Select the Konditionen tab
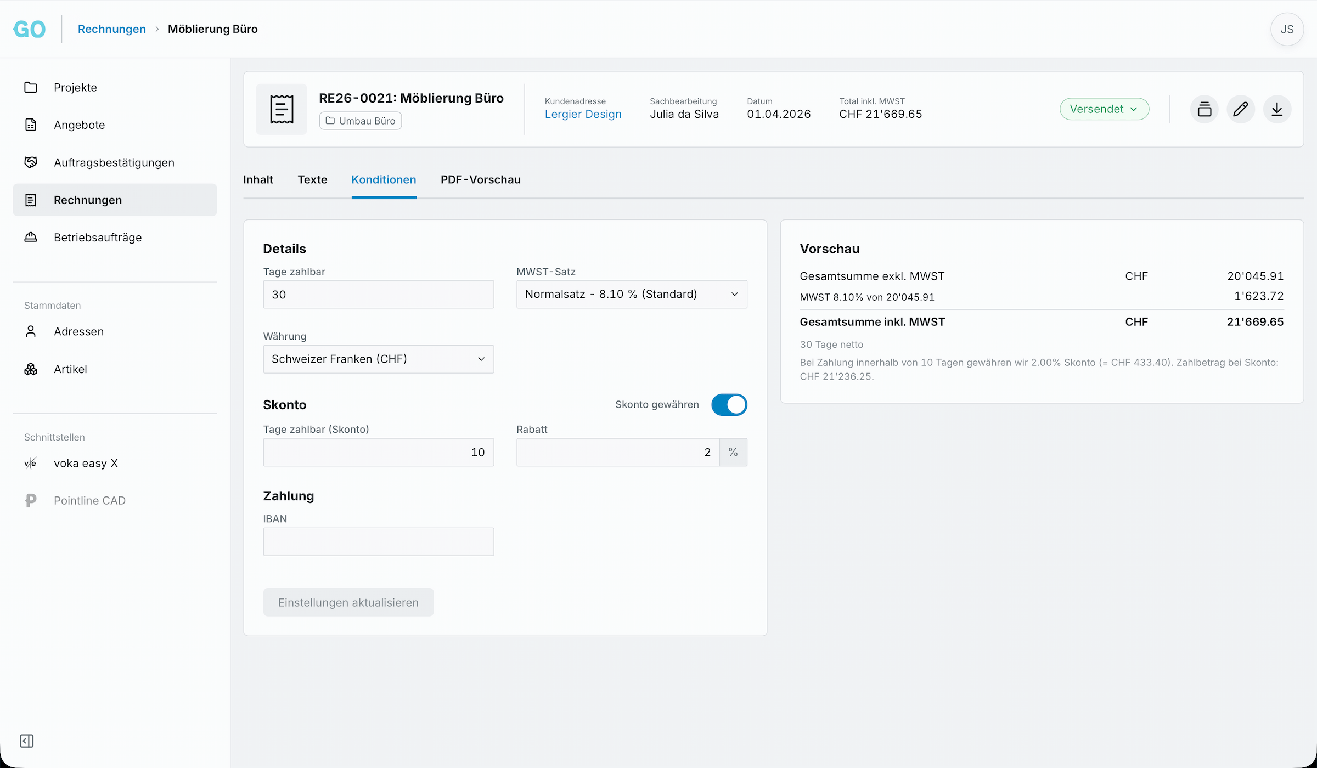The width and height of the screenshot is (1317, 768). click(384, 179)
